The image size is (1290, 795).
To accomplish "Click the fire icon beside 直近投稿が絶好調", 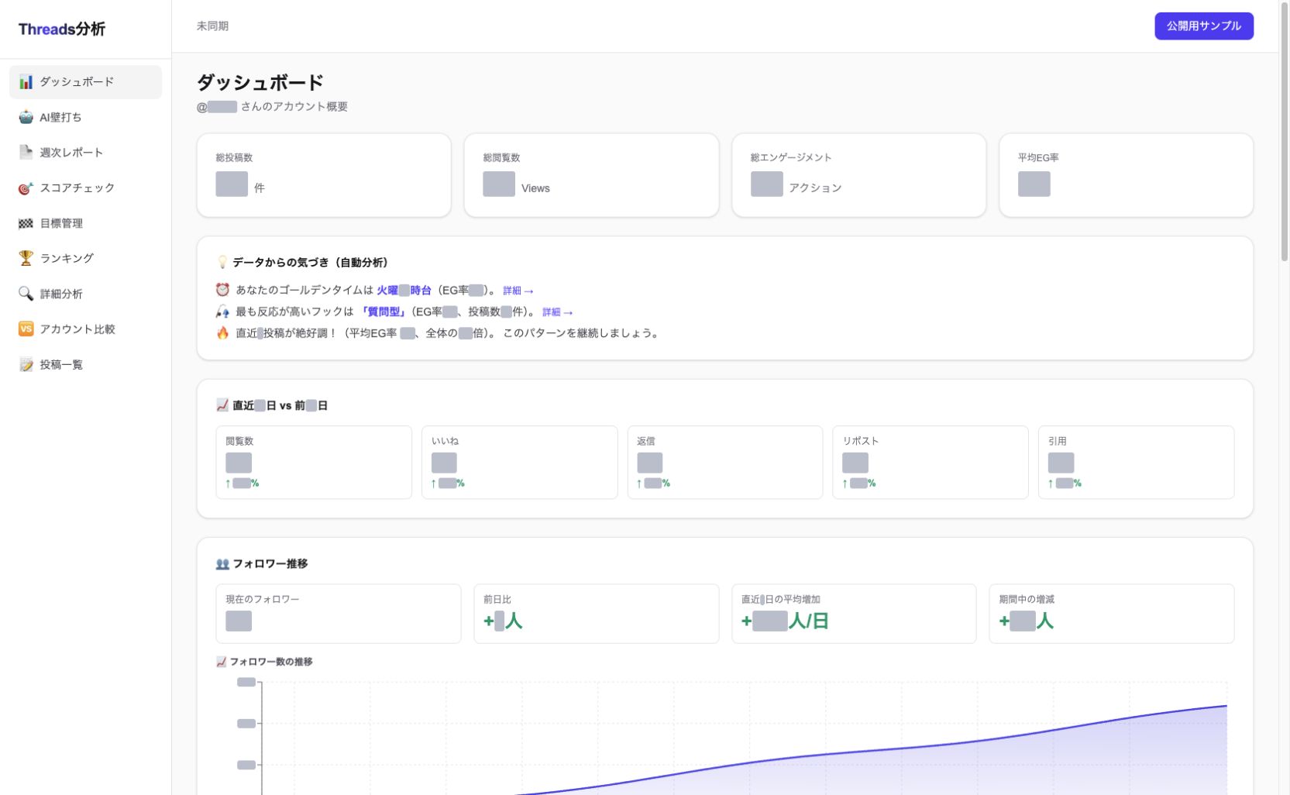I will pos(222,333).
